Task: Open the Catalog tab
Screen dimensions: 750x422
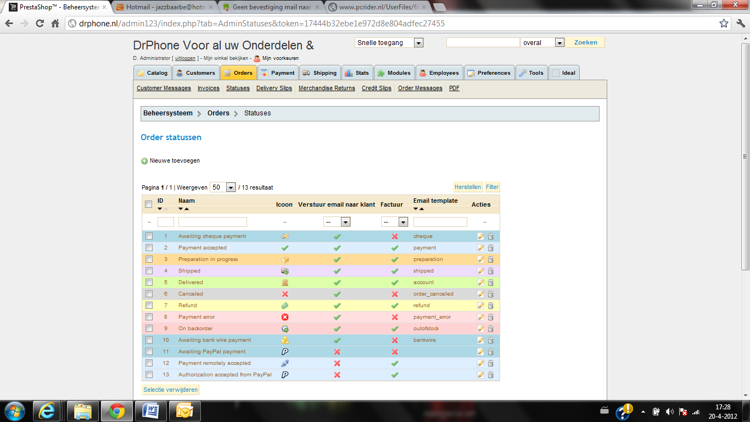Action: click(x=153, y=73)
